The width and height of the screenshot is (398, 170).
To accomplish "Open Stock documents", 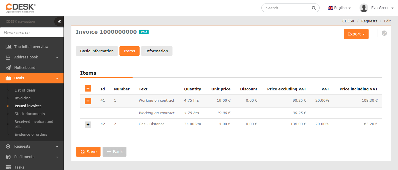I will pyautogui.click(x=30, y=114).
